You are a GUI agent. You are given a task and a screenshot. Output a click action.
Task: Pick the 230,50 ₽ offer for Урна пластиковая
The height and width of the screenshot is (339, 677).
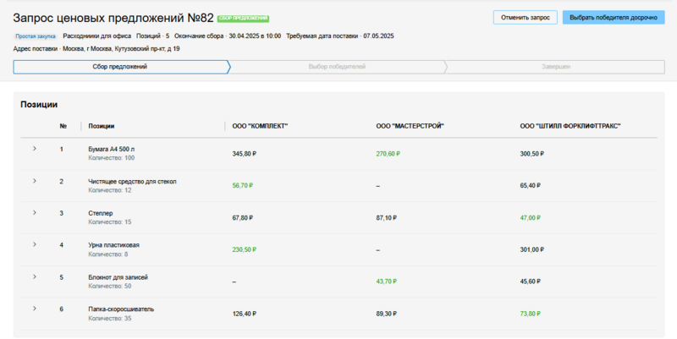pos(244,249)
